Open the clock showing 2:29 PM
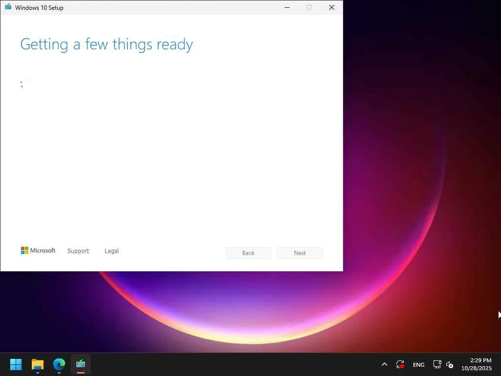The height and width of the screenshot is (376, 501). click(x=477, y=364)
